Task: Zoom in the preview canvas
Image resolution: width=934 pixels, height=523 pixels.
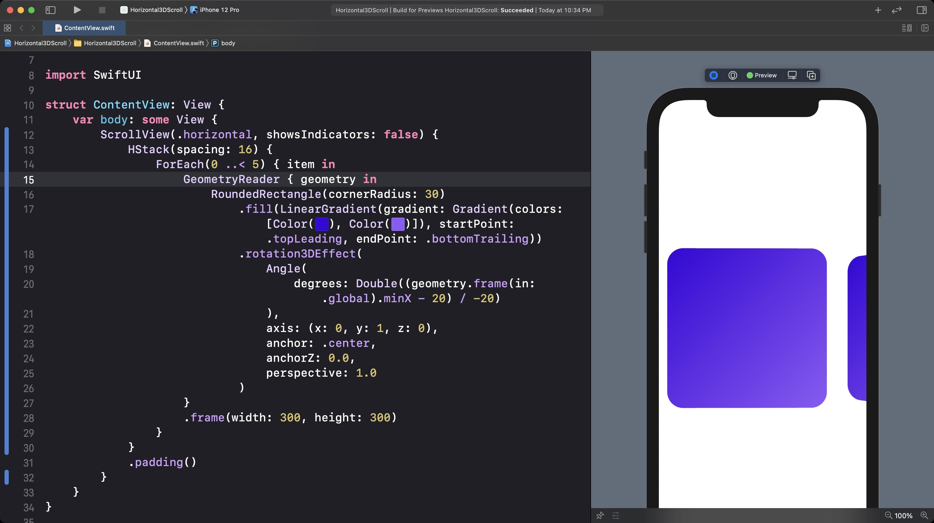Action: point(924,515)
